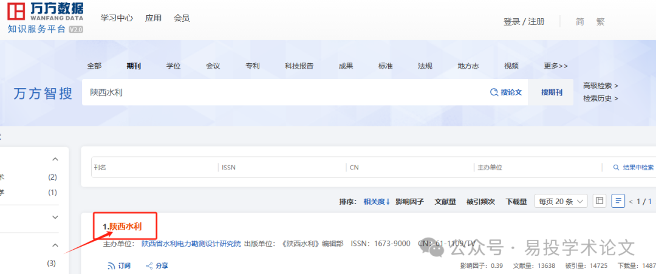Screen dimensions: 656x274
Task: Switch to list view icon
Action: (x=618, y=201)
